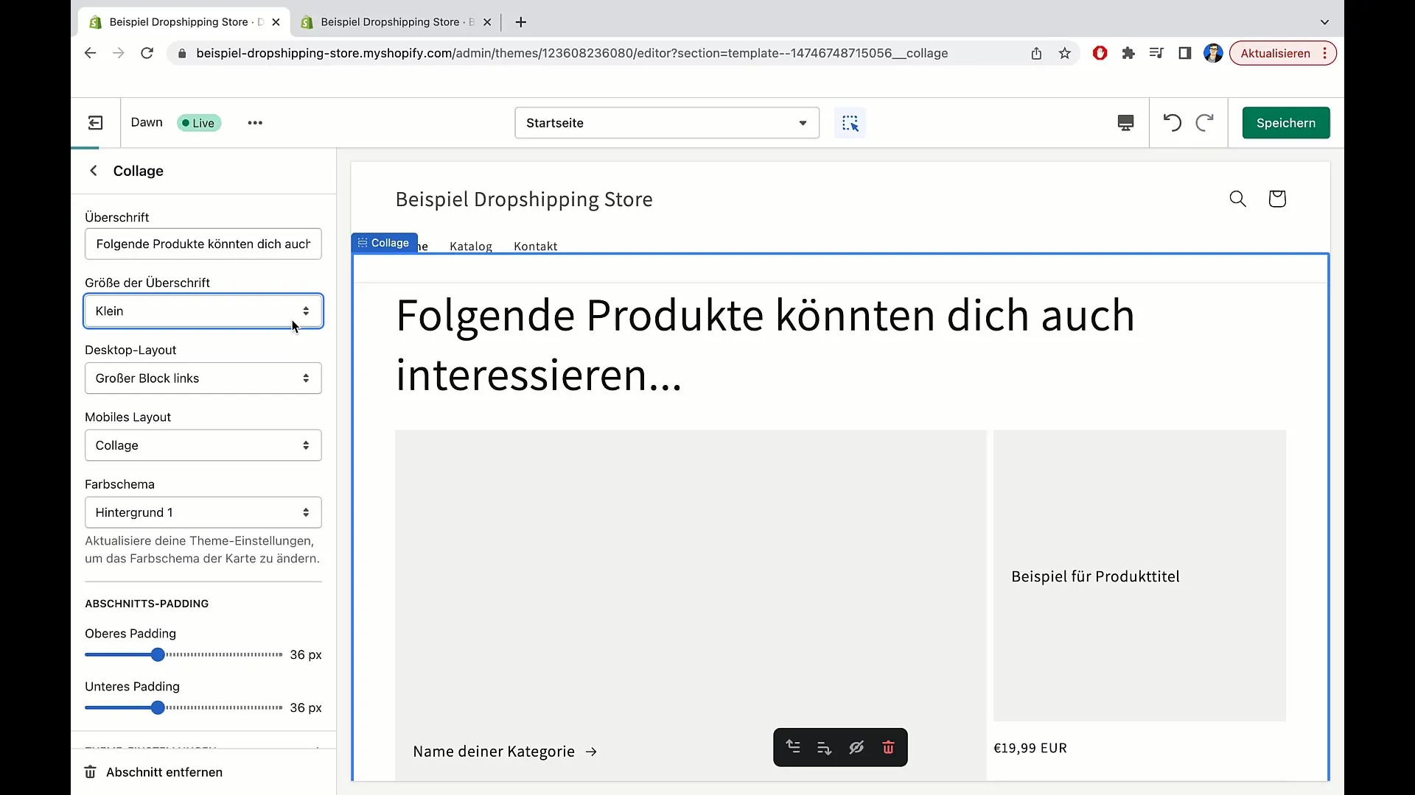Drag the Oberes Padding slider

click(x=158, y=655)
